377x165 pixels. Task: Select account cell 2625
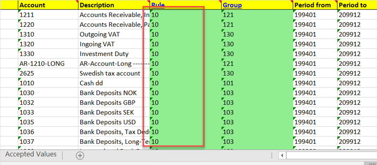(48, 73)
